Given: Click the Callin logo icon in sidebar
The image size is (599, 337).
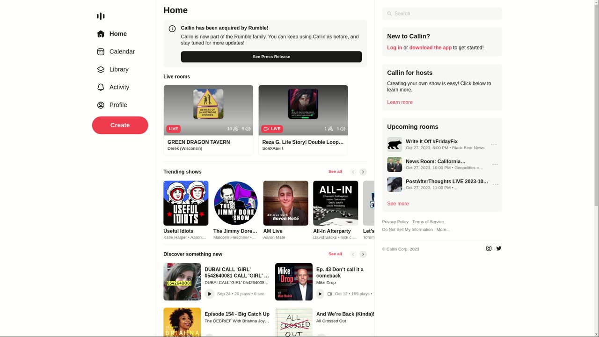Looking at the screenshot, I should (101, 16).
